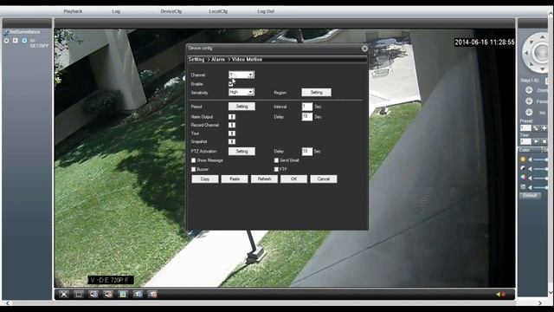This screenshot has width=554, height=312.
Task: Click the Copy button
Action: tap(205, 179)
